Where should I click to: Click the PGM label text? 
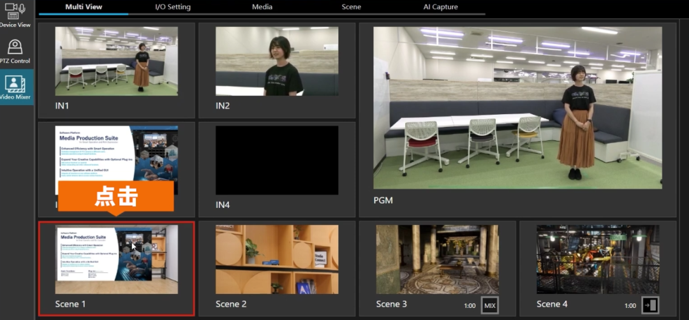pos(383,200)
